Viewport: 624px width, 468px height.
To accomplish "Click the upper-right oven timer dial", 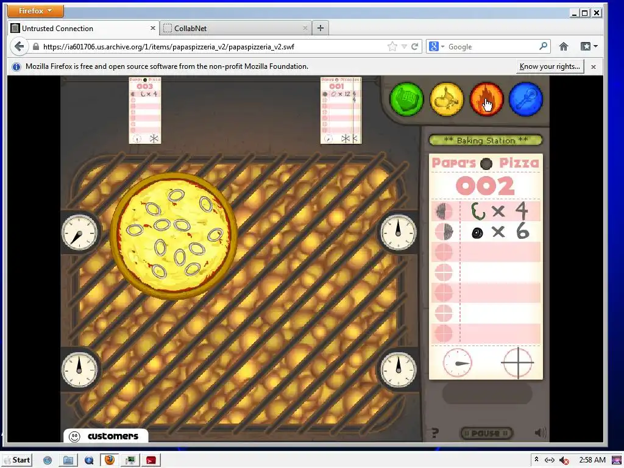I will [x=399, y=233].
